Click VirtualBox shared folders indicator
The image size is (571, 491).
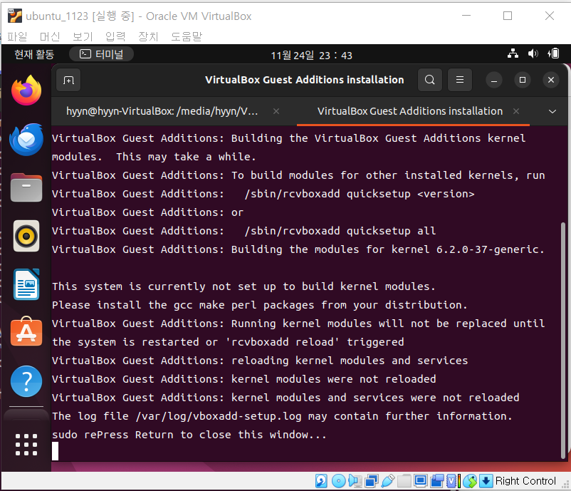[404, 481]
